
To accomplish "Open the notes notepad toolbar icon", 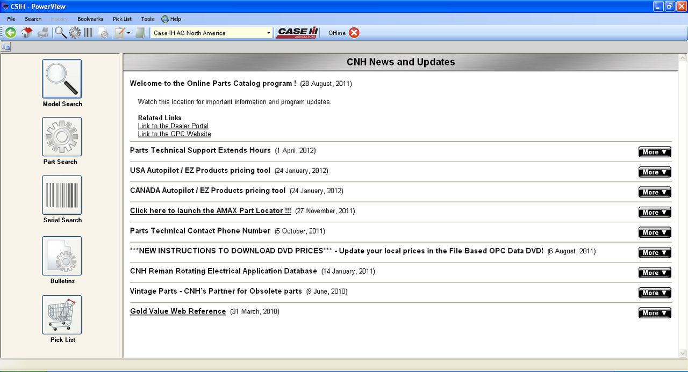I will pyautogui.click(x=120, y=33).
